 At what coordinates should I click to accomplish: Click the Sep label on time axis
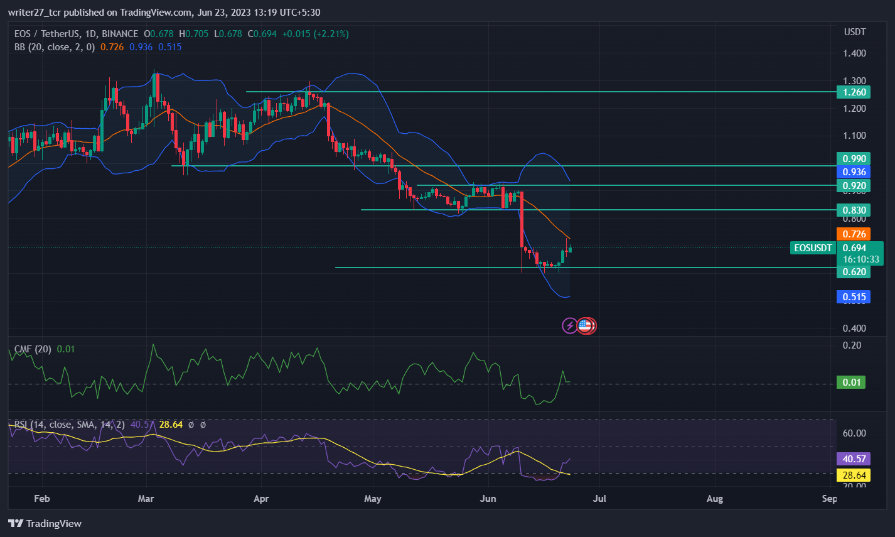[x=829, y=499]
